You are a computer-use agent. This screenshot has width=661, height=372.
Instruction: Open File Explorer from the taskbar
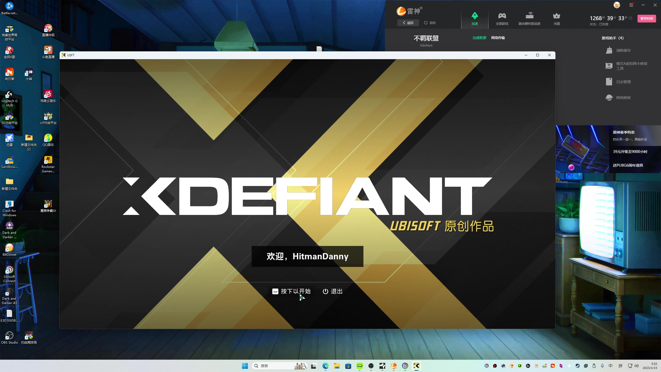[337, 366]
